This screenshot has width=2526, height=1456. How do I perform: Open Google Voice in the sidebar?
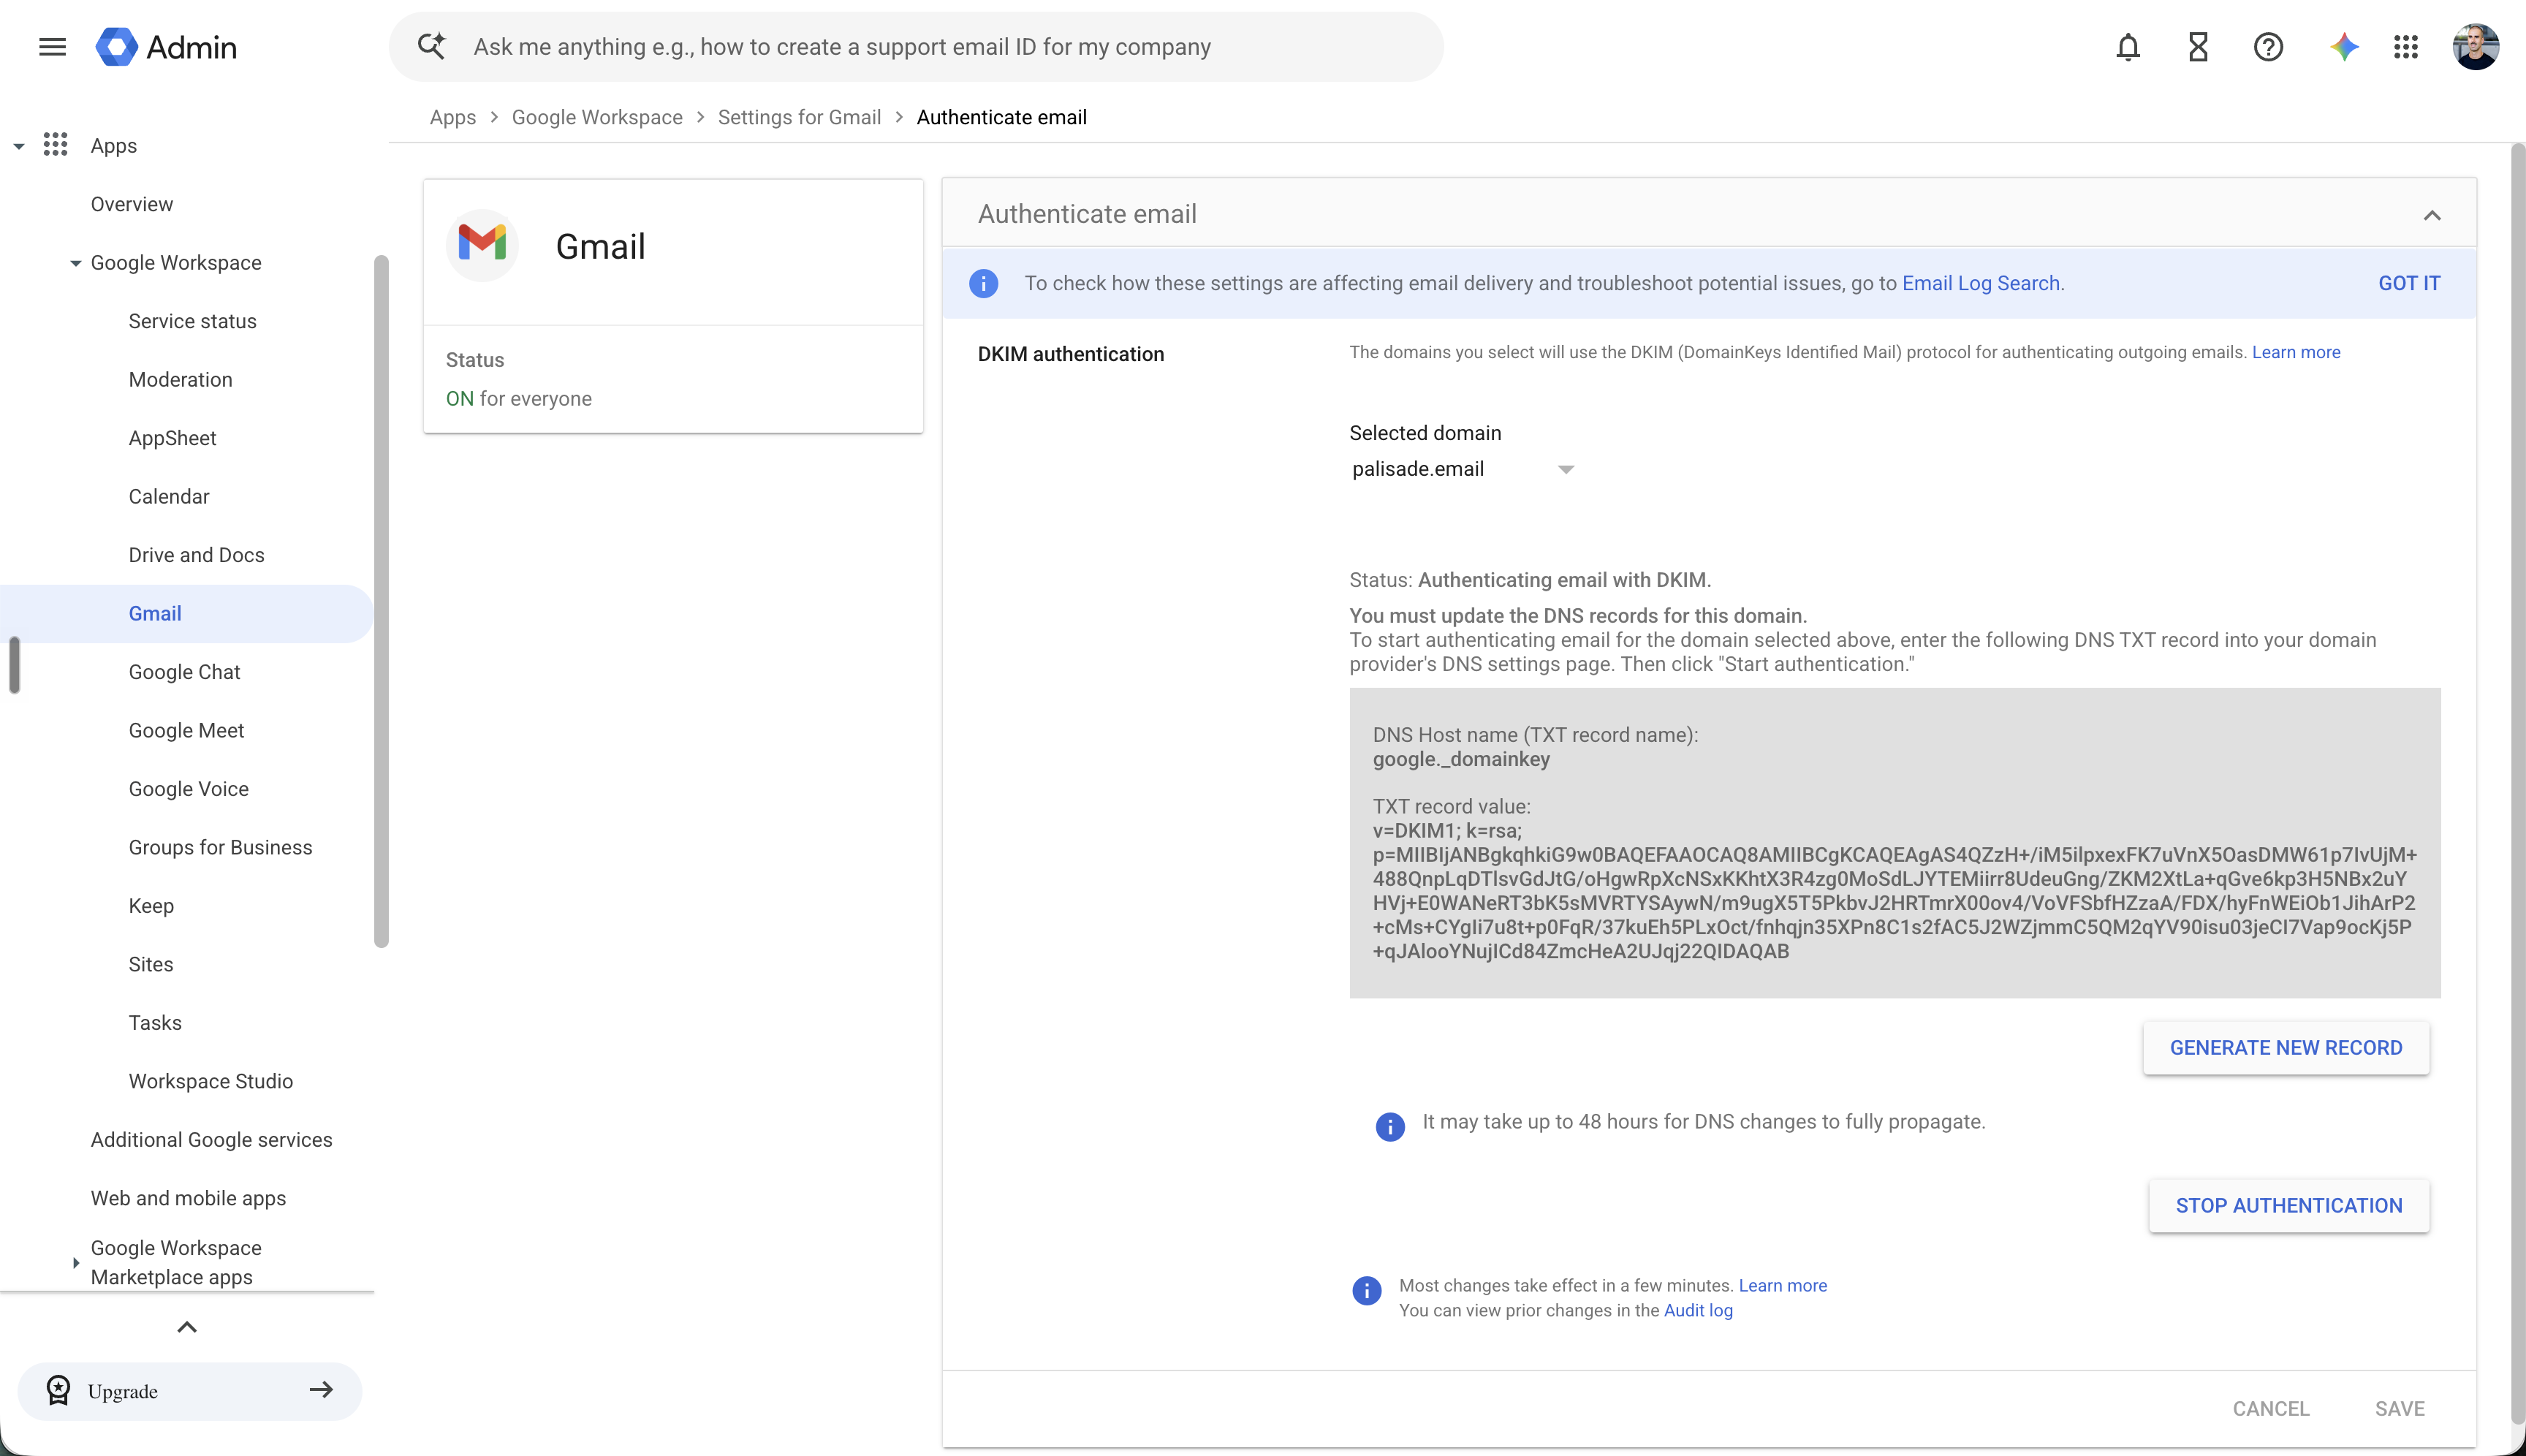click(x=188, y=789)
